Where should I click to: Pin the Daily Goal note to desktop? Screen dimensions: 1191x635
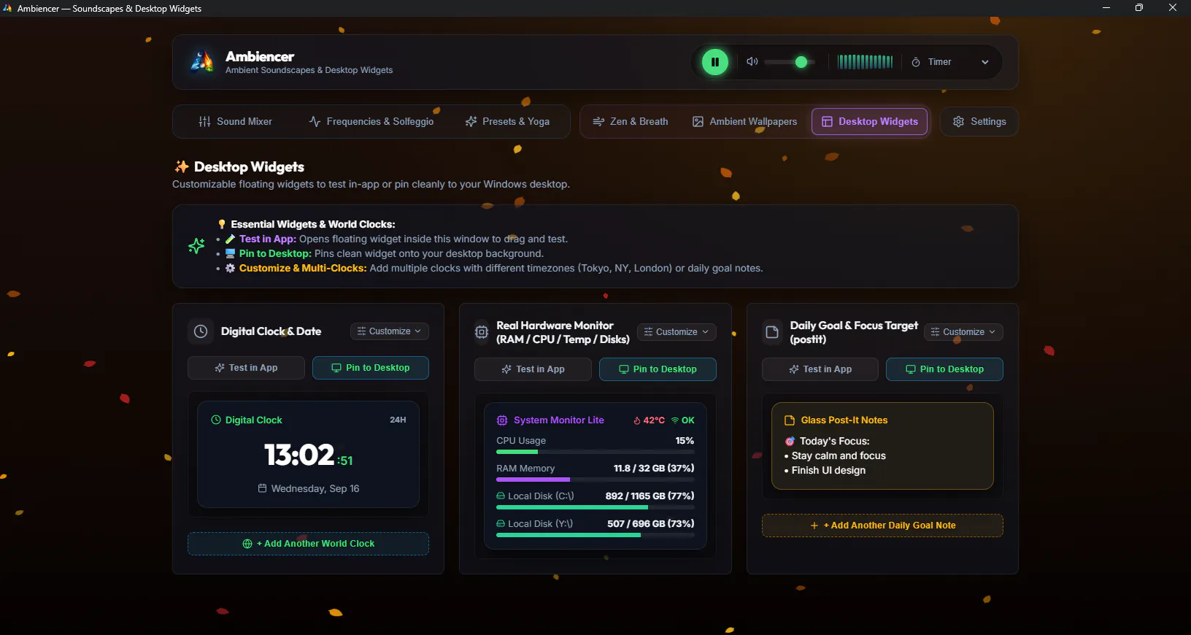944,369
